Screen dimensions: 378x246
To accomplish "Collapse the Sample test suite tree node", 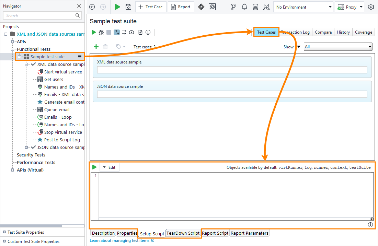I will 20,56.
